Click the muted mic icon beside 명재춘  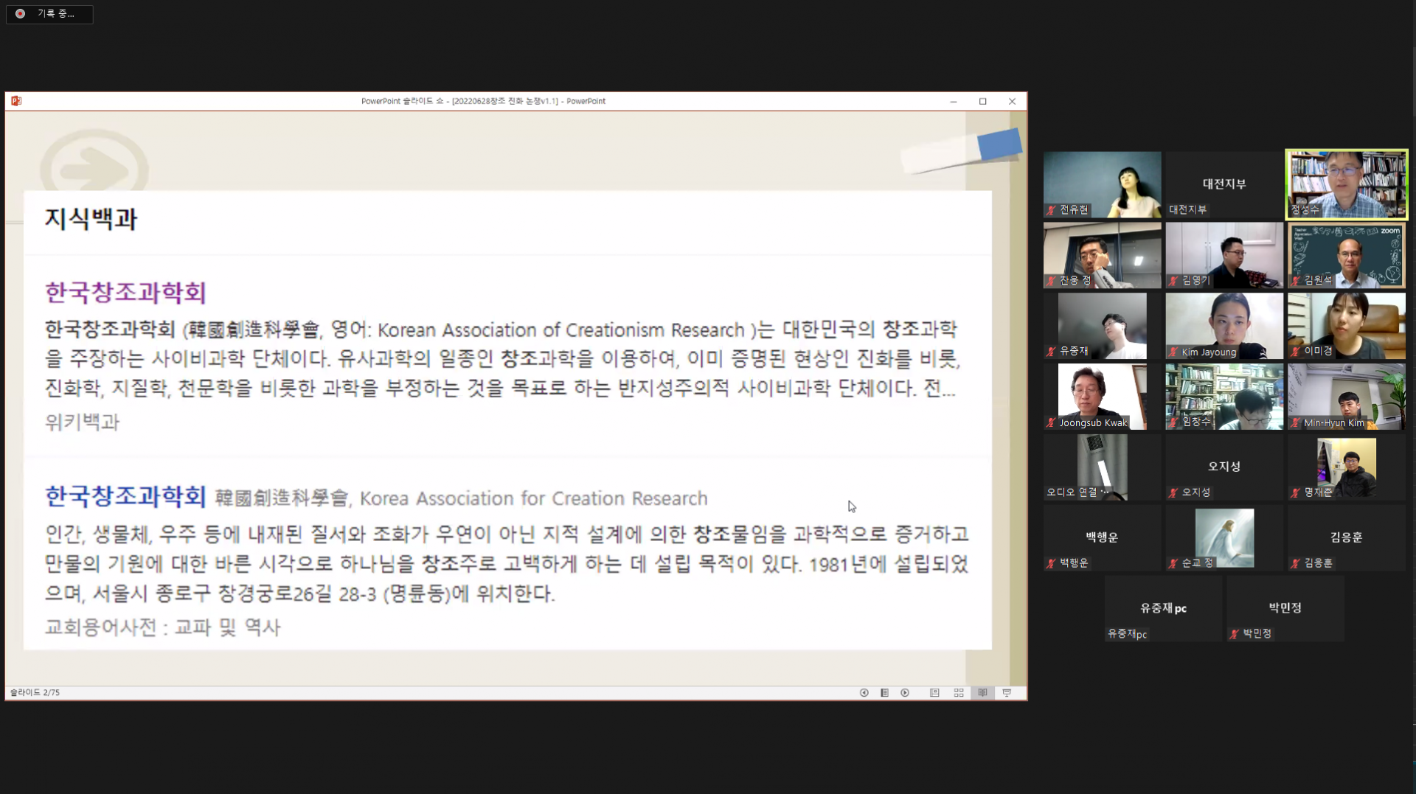[x=1296, y=492]
